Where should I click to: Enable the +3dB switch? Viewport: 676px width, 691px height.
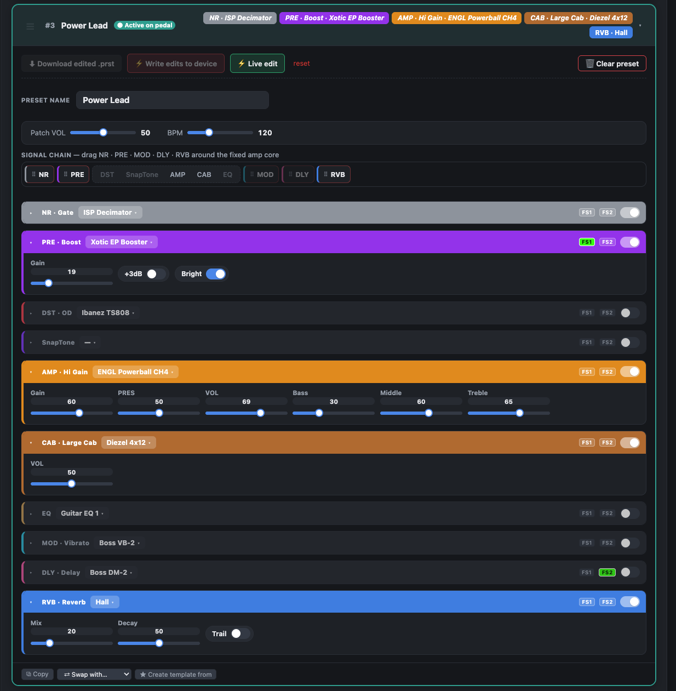tap(156, 274)
